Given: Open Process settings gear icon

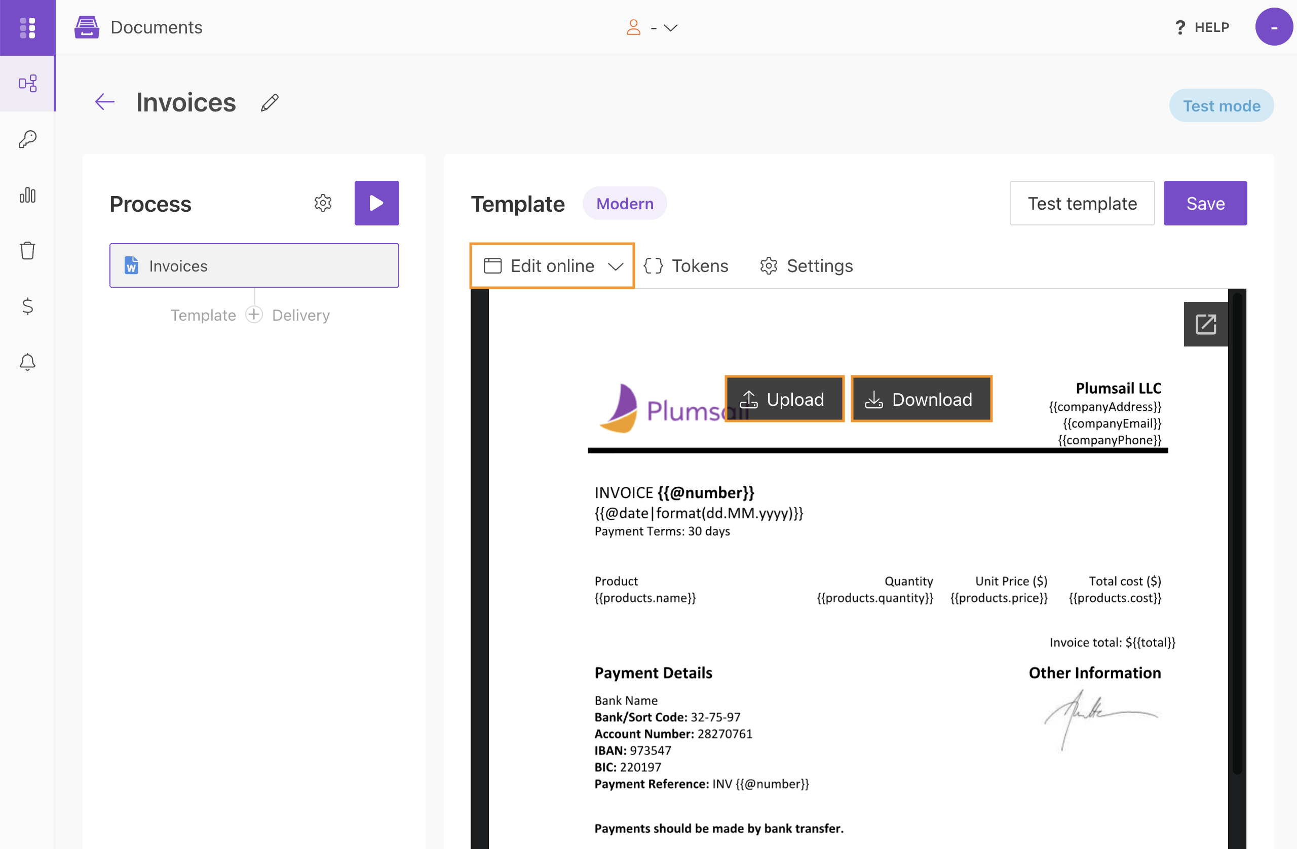Looking at the screenshot, I should click(x=323, y=203).
